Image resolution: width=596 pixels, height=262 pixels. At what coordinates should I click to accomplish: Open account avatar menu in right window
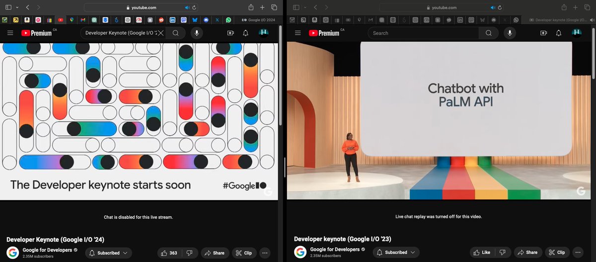coord(577,33)
